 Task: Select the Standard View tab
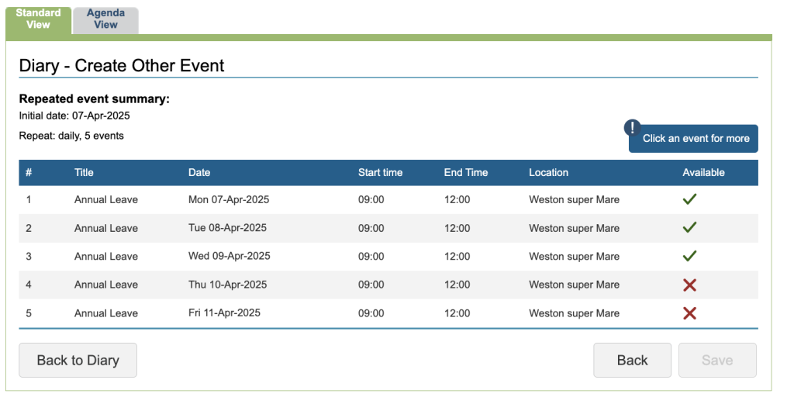[38, 19]
